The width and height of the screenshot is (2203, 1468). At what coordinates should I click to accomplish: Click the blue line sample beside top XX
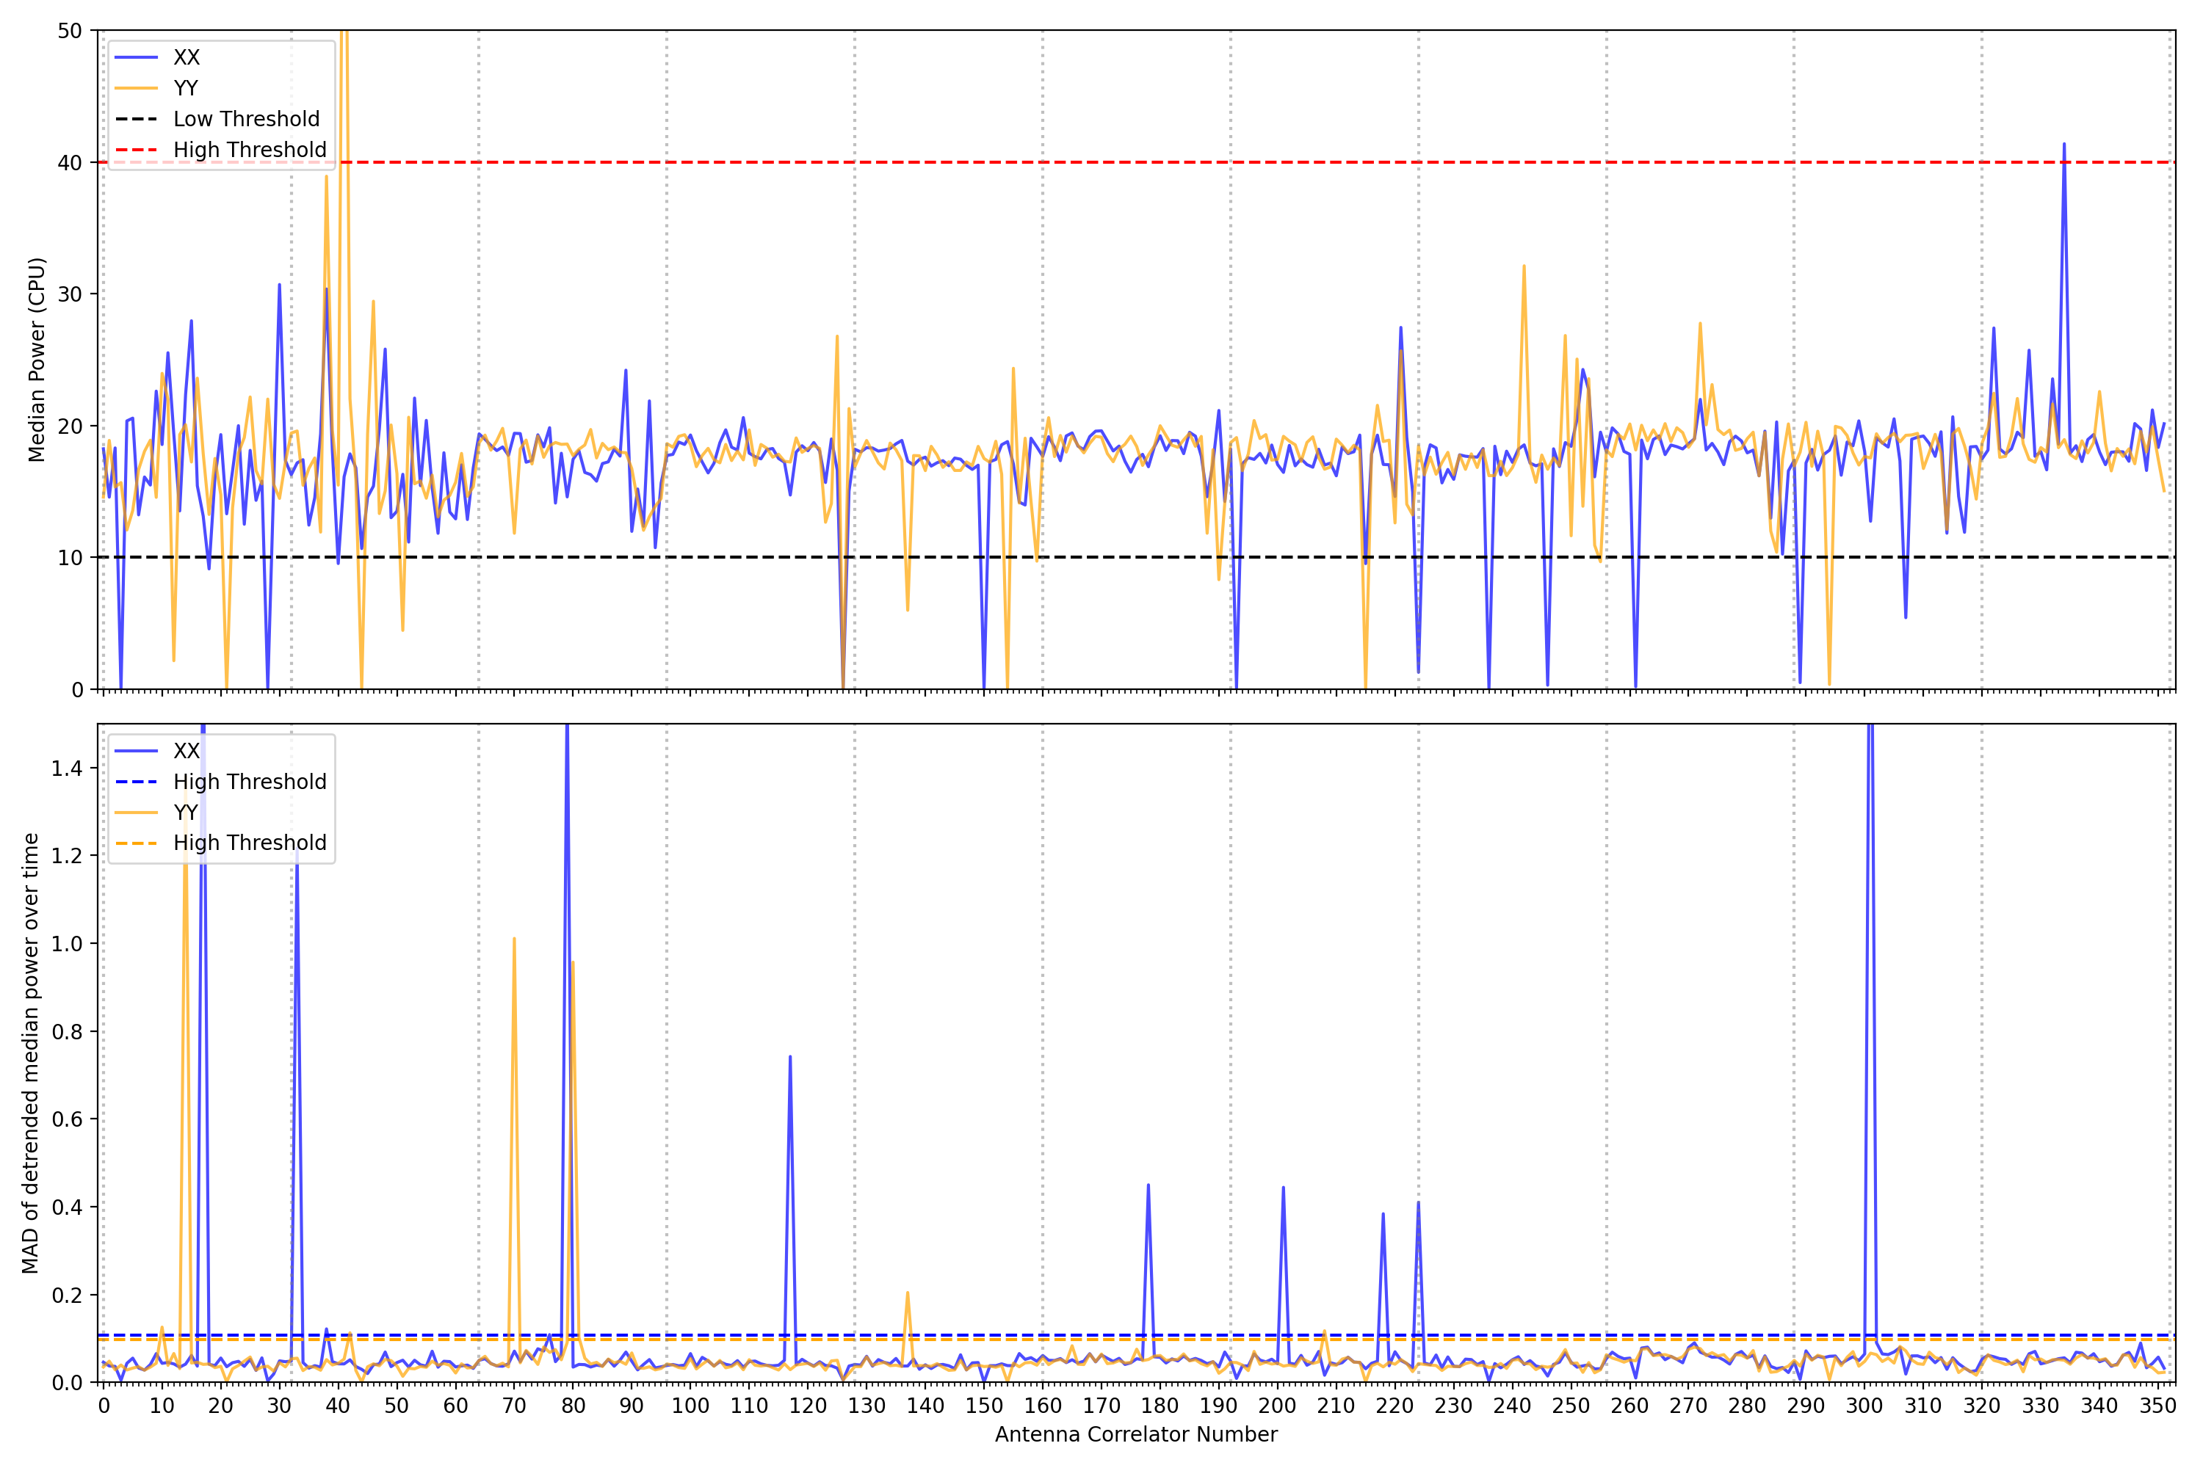click(x=137, y=57)
